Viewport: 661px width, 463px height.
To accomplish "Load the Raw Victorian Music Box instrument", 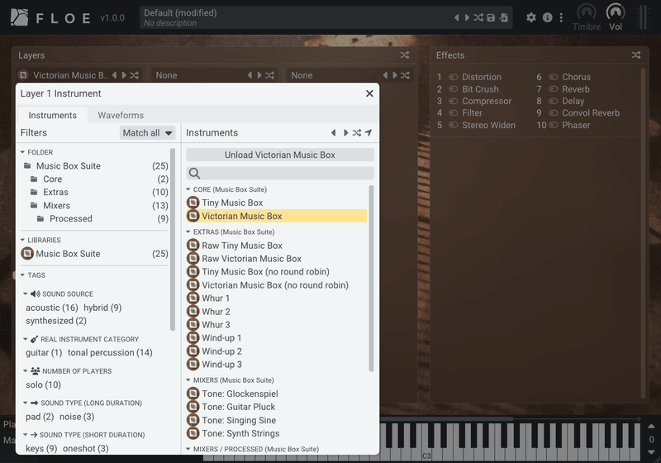I will (277, 259).
